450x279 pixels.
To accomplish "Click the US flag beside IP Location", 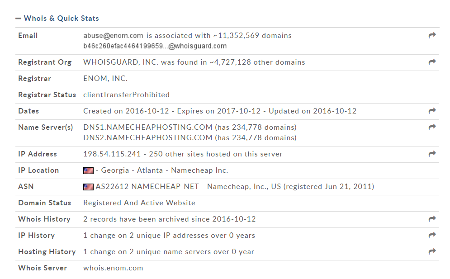I will [88, 171].
